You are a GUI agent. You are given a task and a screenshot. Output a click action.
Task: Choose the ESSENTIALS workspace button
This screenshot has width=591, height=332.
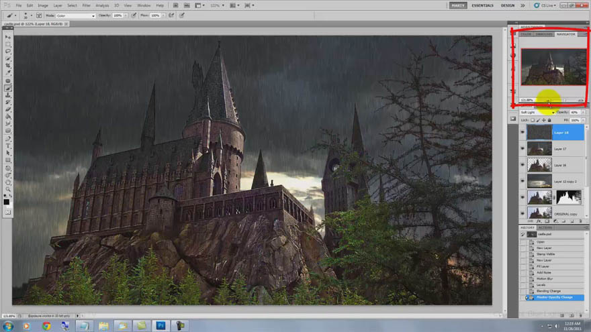[482, 5]
